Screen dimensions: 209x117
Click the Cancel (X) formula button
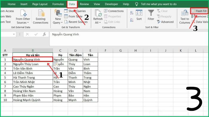click(x=27, y=34)
